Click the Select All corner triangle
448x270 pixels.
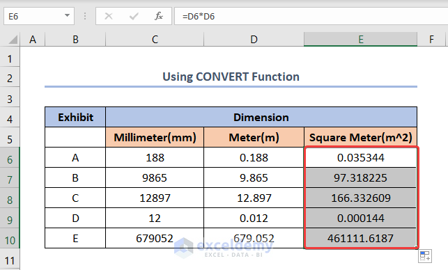13,40
